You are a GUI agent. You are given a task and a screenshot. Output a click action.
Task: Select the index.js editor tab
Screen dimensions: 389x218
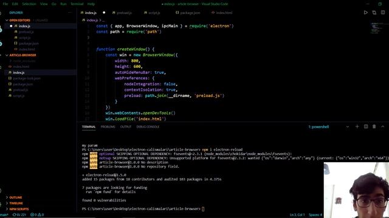pos(91,13)
